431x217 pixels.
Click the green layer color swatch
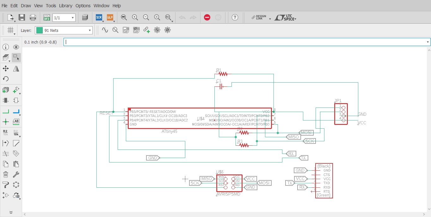(x=40, y=30)
